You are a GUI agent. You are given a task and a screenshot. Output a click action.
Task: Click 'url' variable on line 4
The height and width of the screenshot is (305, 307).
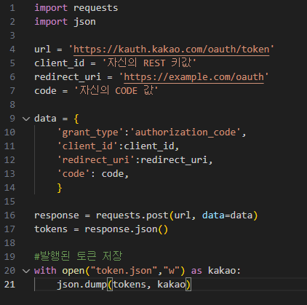pos(42,49)
